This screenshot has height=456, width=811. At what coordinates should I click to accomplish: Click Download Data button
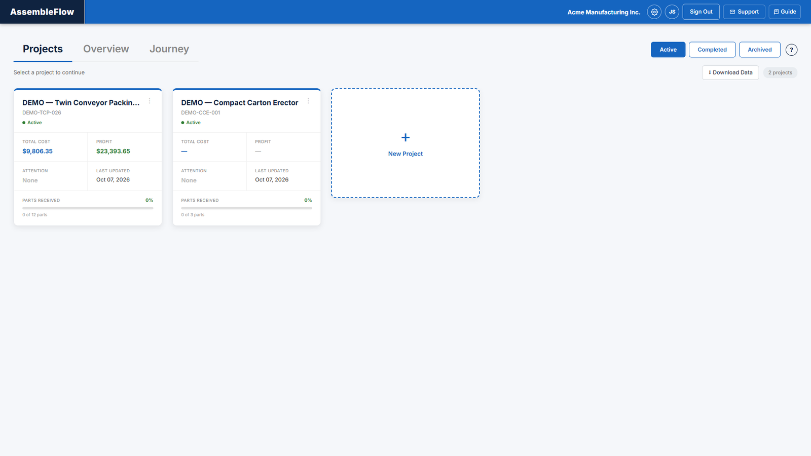[x=730, y=72]
